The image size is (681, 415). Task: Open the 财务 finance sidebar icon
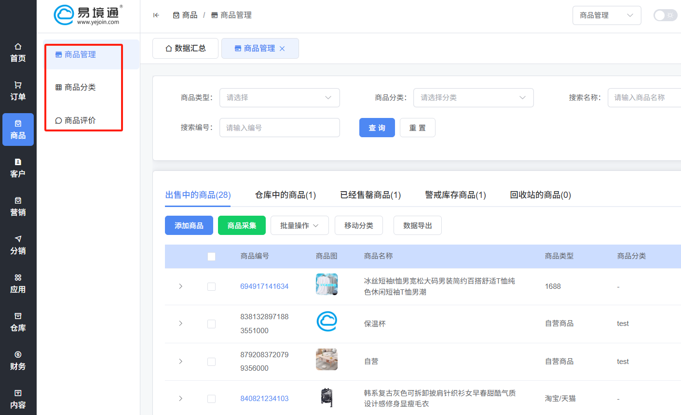[x=18, y=355]
